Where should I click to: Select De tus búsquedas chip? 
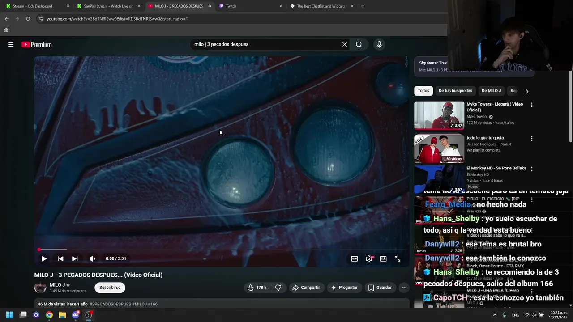coord(455,91)
